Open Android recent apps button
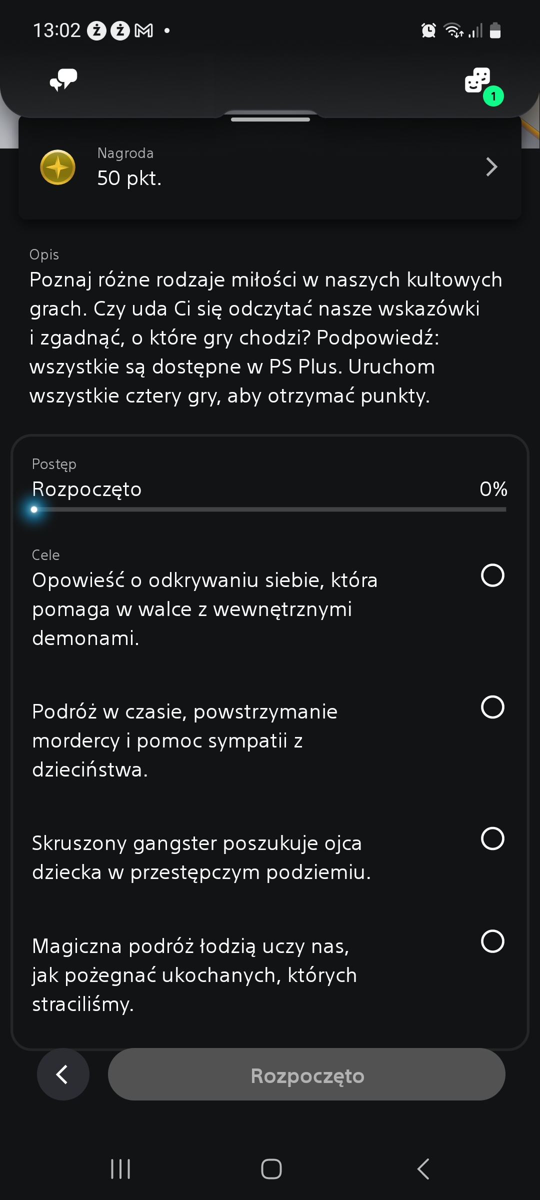540x1200 pixels. [x=120, y=1169]
